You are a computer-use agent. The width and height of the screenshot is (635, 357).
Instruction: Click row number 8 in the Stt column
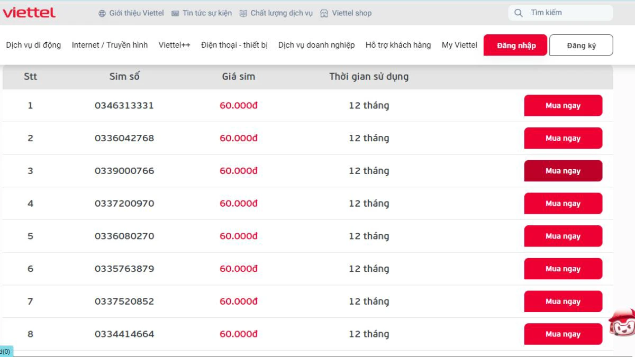coord(30,334)
